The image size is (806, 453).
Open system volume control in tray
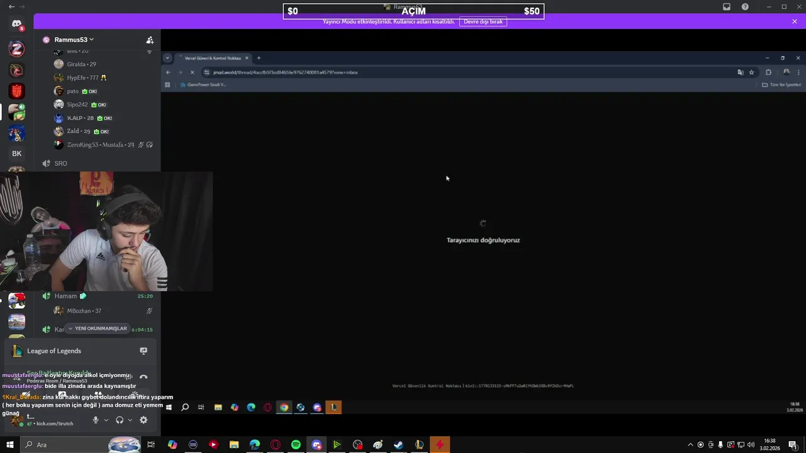click(751, 445)
